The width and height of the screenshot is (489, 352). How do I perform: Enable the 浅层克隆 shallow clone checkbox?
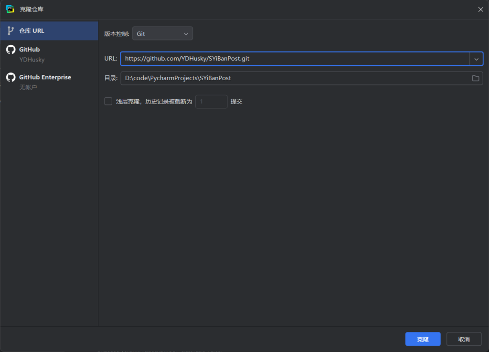pyautogui.click(x=108, y=101)
